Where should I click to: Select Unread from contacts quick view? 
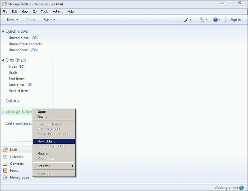(25, 44)
